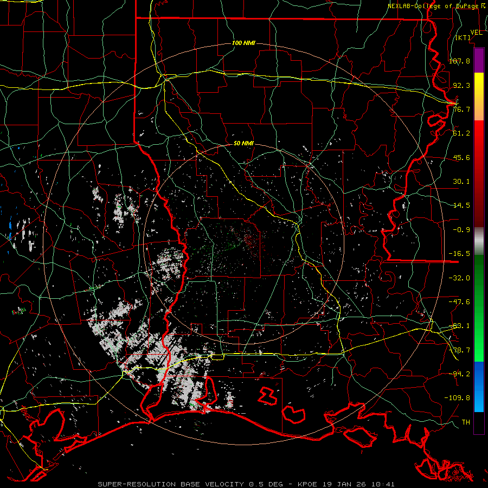Click the 61.2 value on velocity scale

(x=461, y=133)
